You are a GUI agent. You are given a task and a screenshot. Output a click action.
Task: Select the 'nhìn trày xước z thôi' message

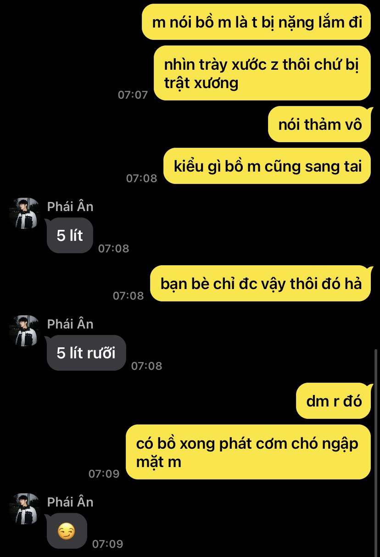point(262,73)
